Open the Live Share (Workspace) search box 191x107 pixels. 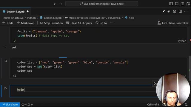click(102, 4)
